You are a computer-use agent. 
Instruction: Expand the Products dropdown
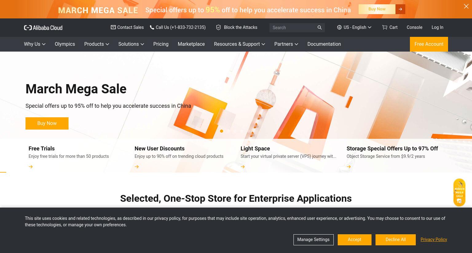[96, 44]
